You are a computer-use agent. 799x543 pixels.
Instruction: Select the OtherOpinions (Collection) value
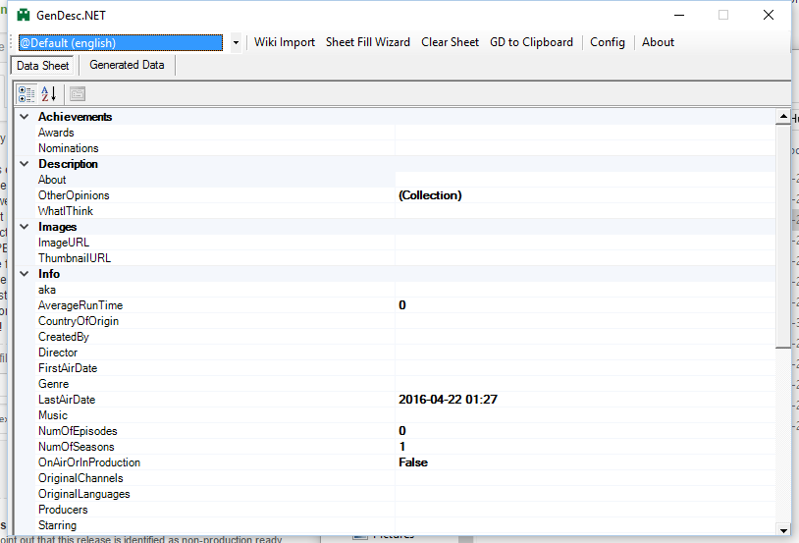pyautogui.click(x=585, y=195)
